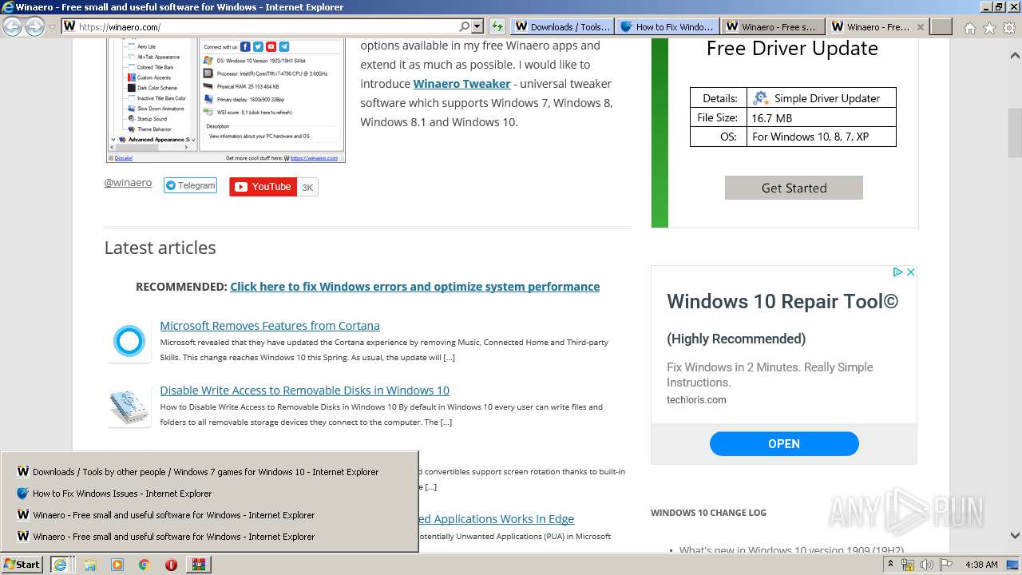Click the scrollbar down arrow

[1015, 536]
